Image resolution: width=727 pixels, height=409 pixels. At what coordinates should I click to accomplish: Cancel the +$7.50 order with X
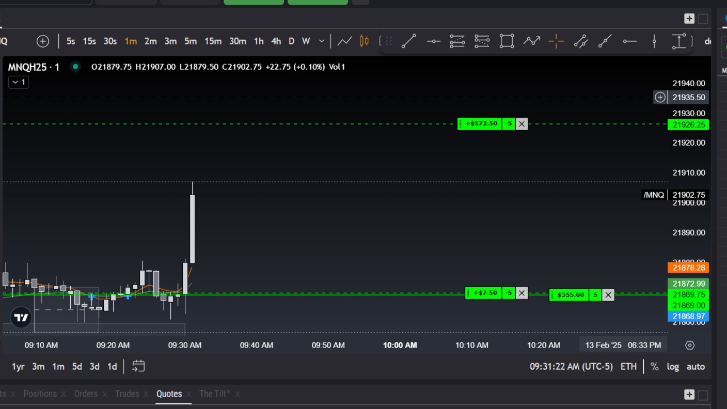pos(521,293)
